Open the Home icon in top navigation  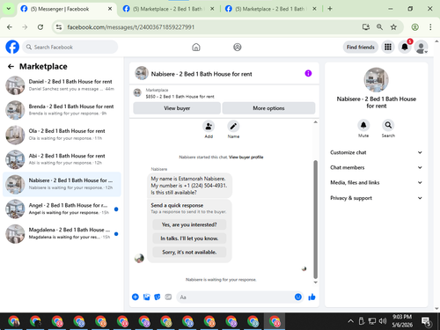coord(196,47)
